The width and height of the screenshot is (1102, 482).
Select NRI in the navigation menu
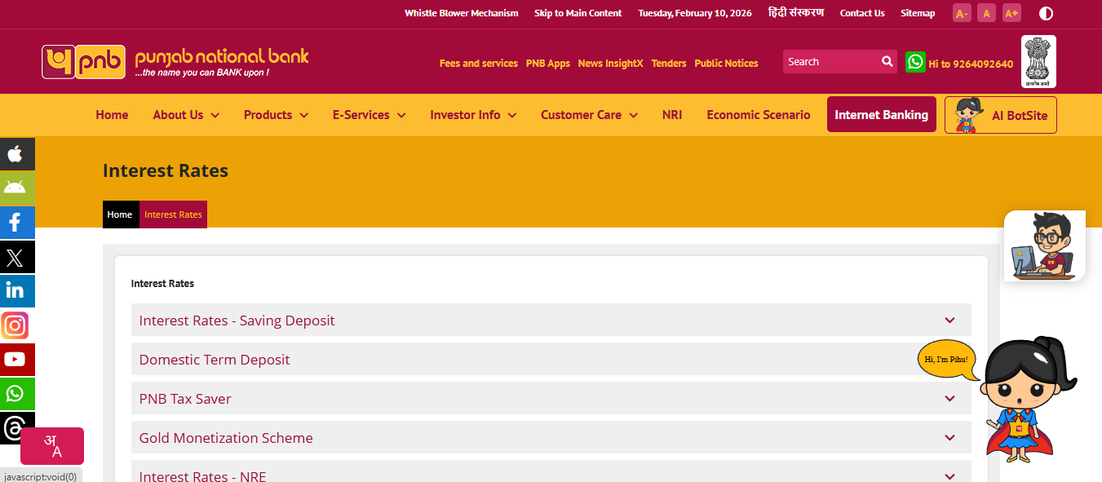point(672,115)
